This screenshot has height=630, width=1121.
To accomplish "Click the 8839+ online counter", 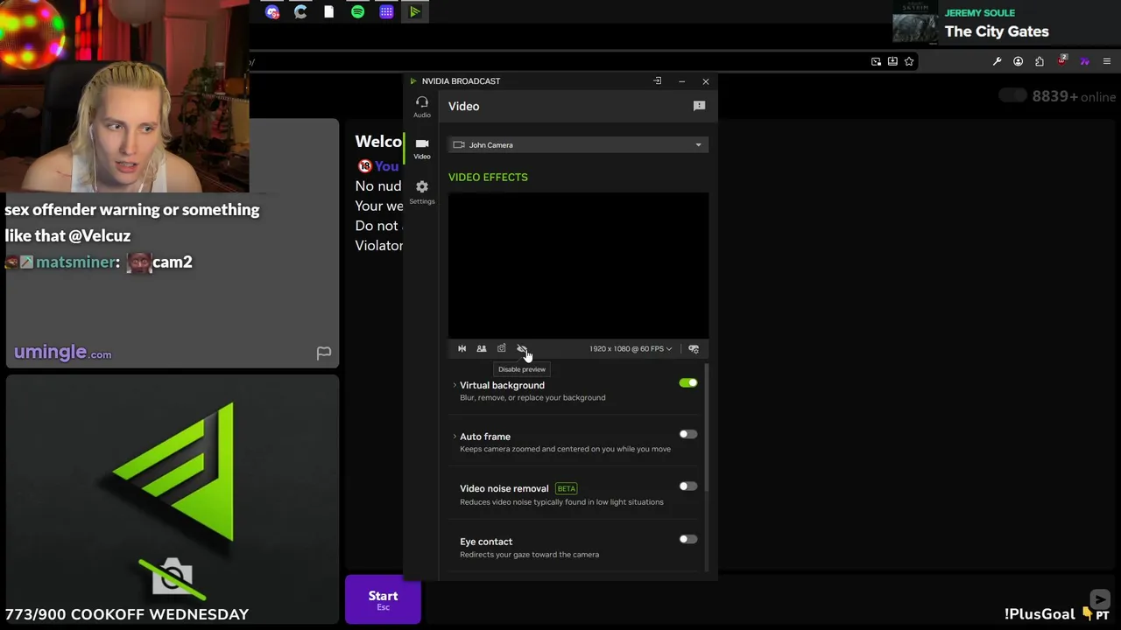I will point(1074,96).
